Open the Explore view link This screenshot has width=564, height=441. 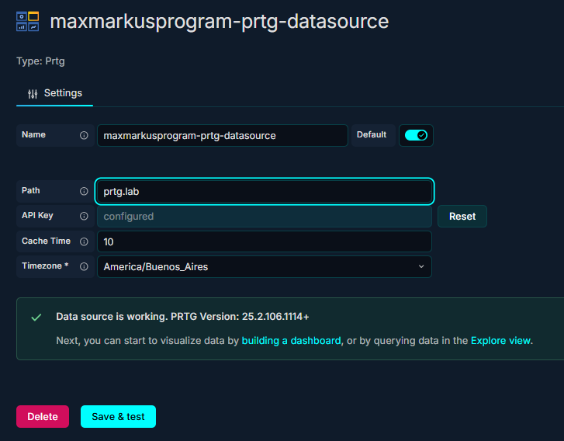pos(500,341)
